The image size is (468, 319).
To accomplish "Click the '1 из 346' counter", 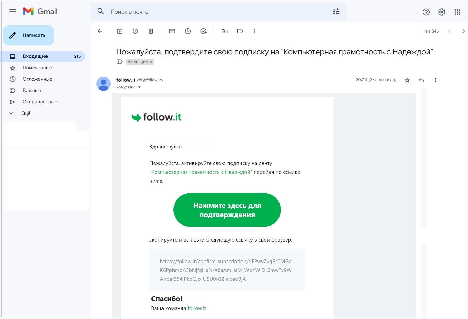I will pyautogui.click(x=431, y=31).
